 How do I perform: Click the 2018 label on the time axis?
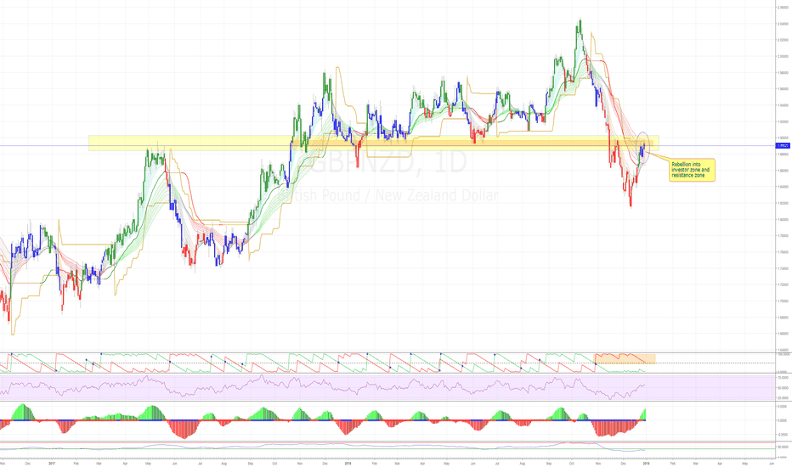[348, 463]
